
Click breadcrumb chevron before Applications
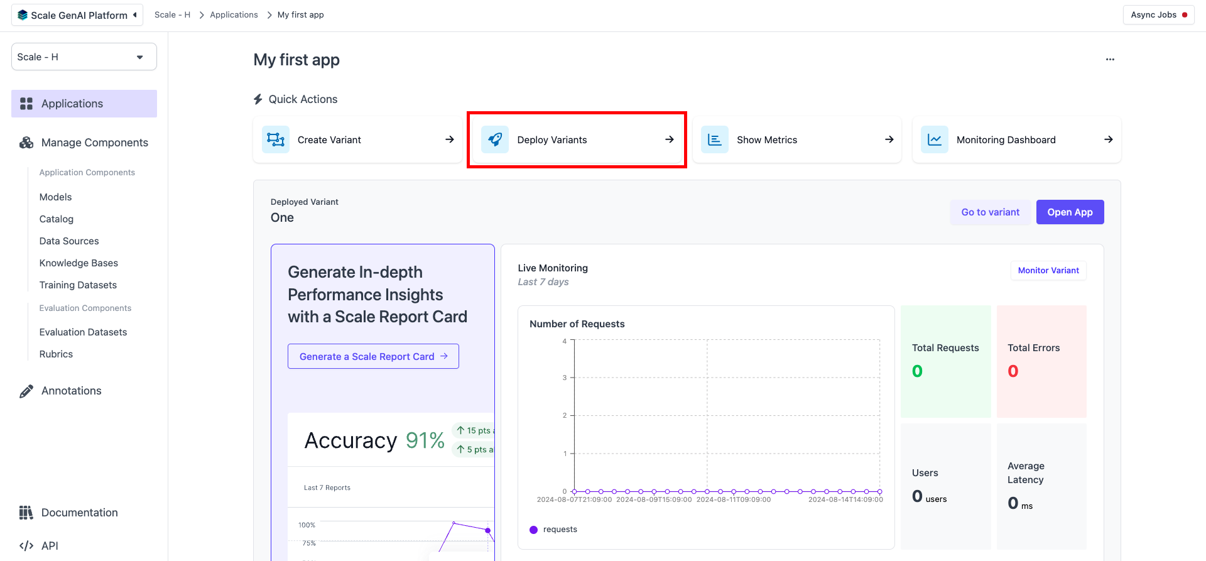[x=202, y=15]
